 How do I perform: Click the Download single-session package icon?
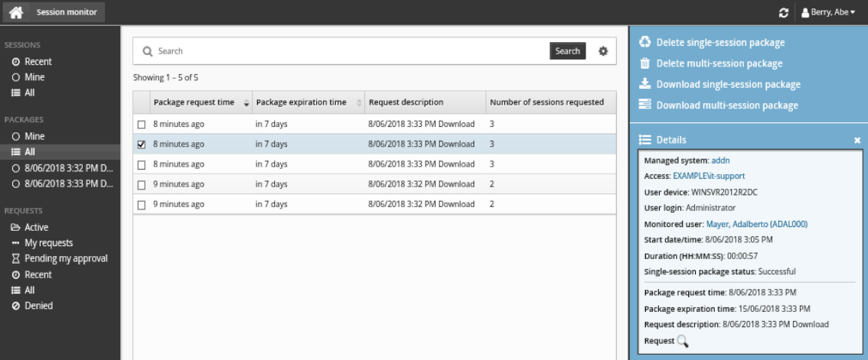click(645, 84)
